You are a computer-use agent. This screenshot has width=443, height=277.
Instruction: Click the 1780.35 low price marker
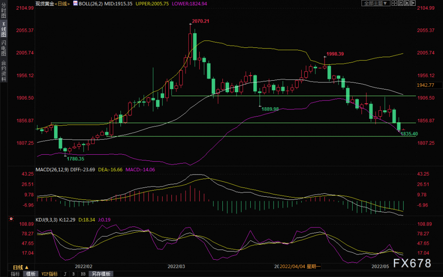click(75, 159)
